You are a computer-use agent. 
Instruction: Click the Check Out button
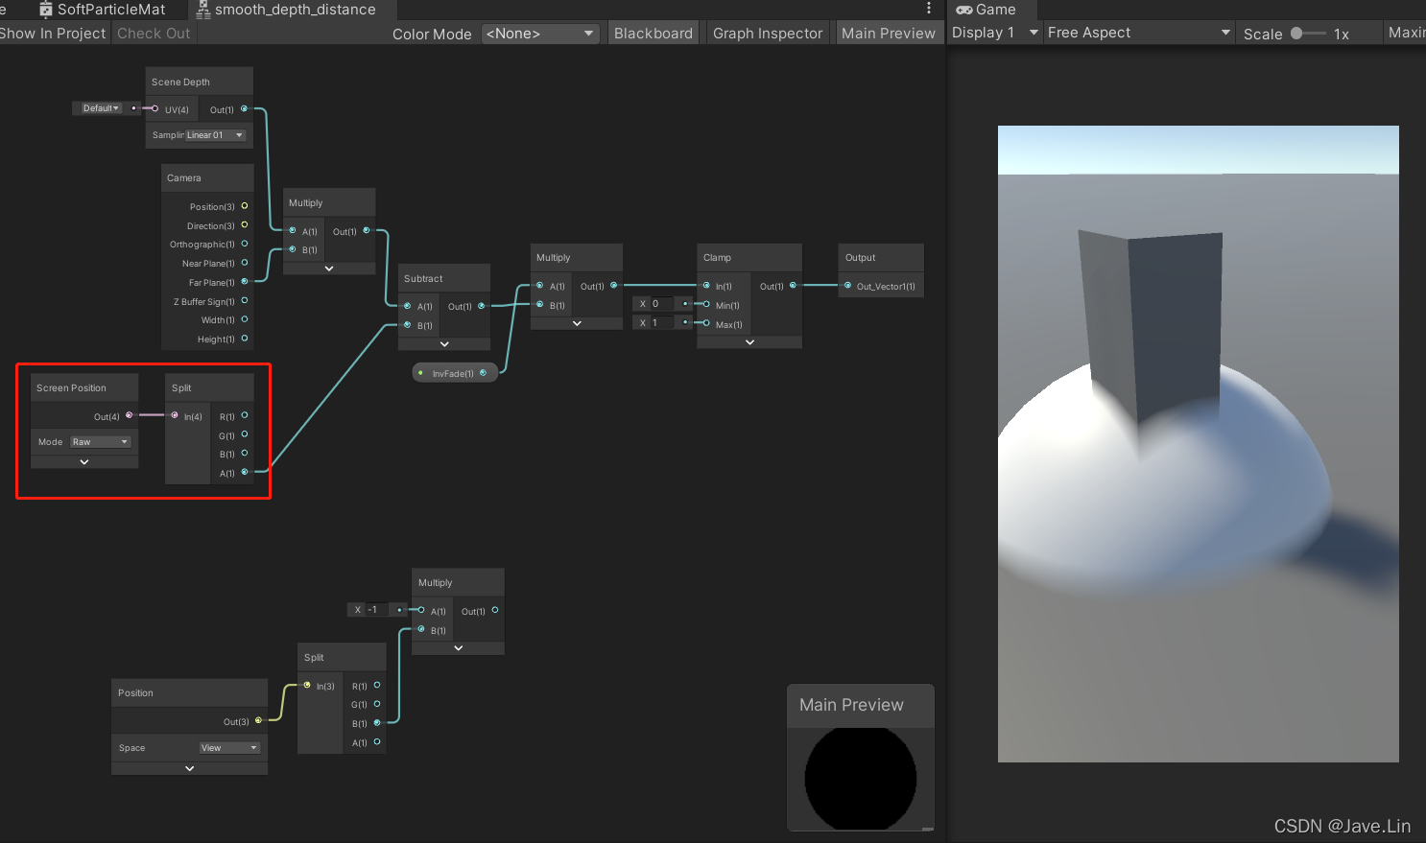pos(153,33)
